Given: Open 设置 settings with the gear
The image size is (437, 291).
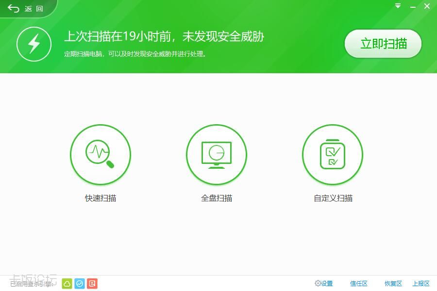Looking at the screenshot, I should coord(324,283).
